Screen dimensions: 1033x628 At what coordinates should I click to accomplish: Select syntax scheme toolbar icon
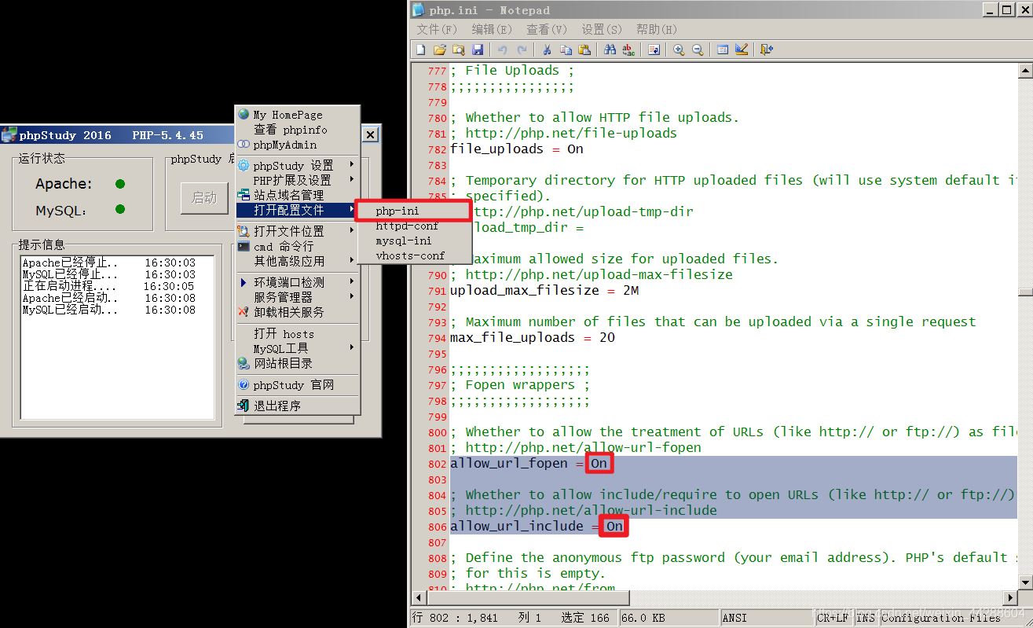coord(723,50)
